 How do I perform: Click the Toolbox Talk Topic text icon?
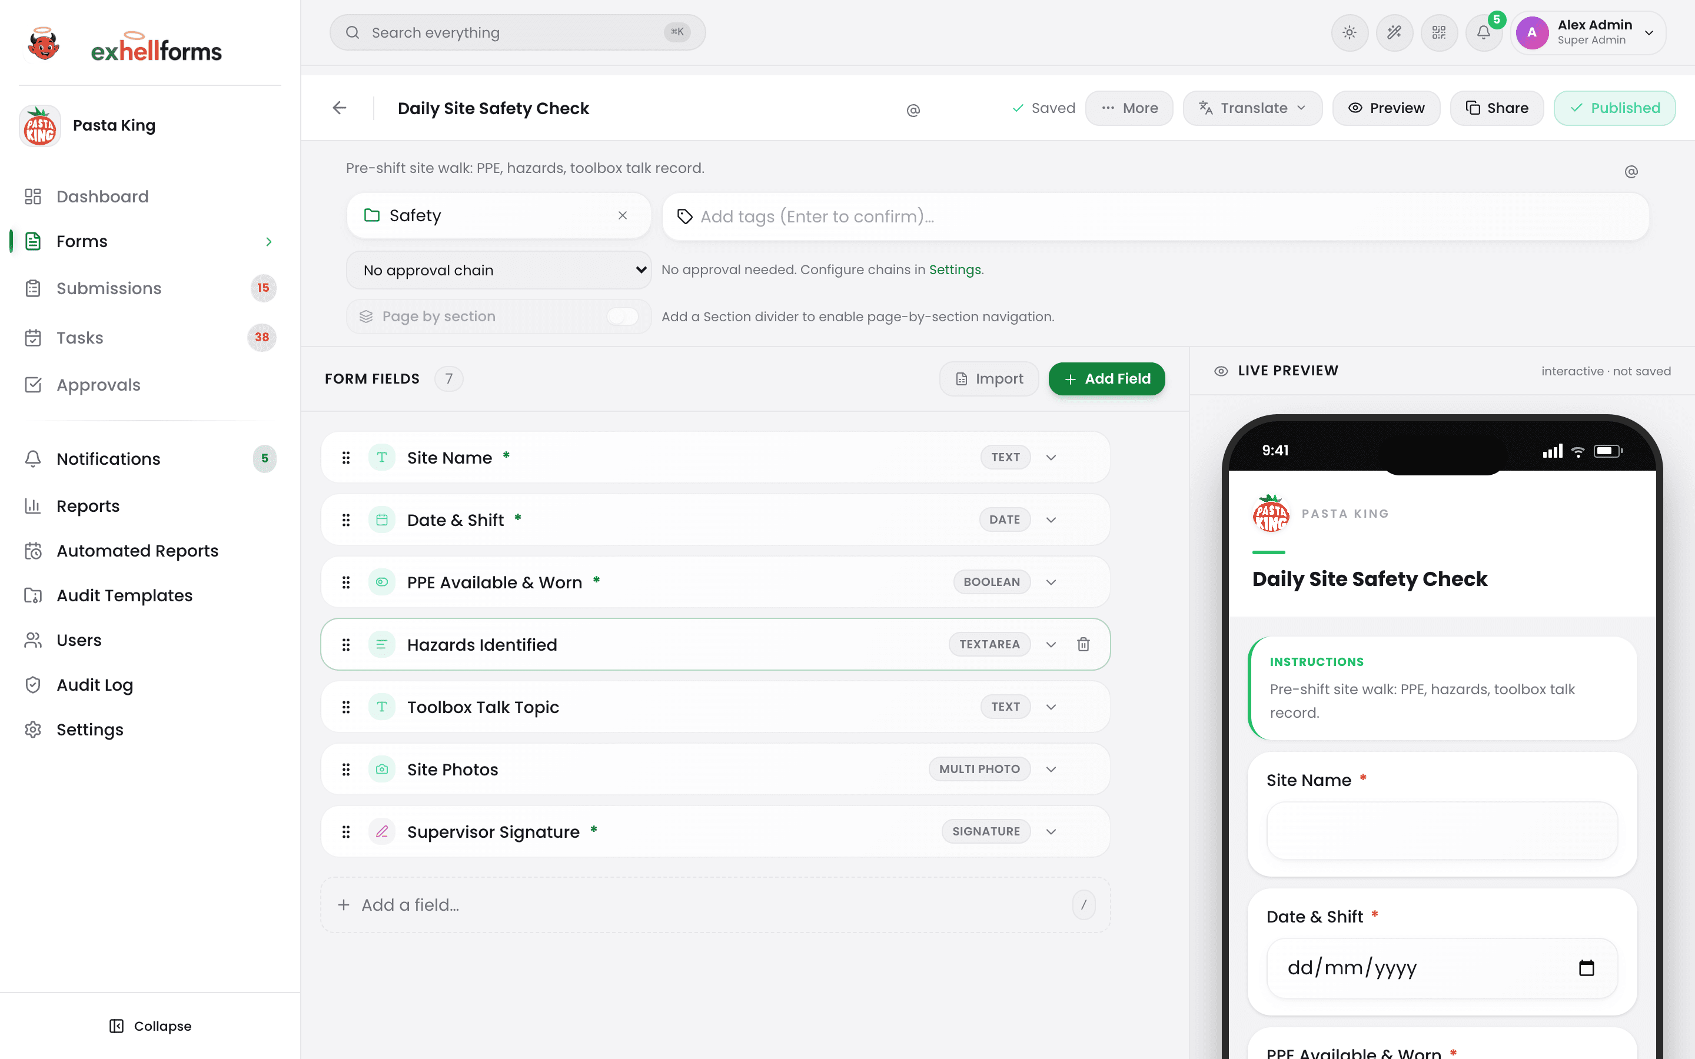click(382, 707)
